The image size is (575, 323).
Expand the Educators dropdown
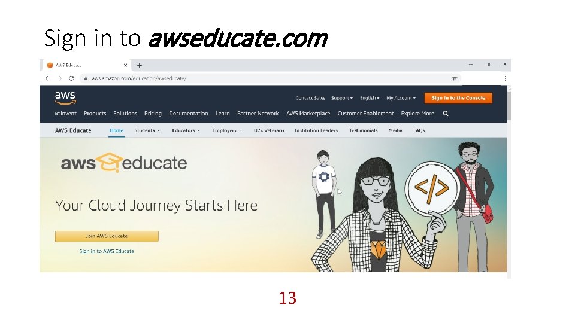click(186, 130)
